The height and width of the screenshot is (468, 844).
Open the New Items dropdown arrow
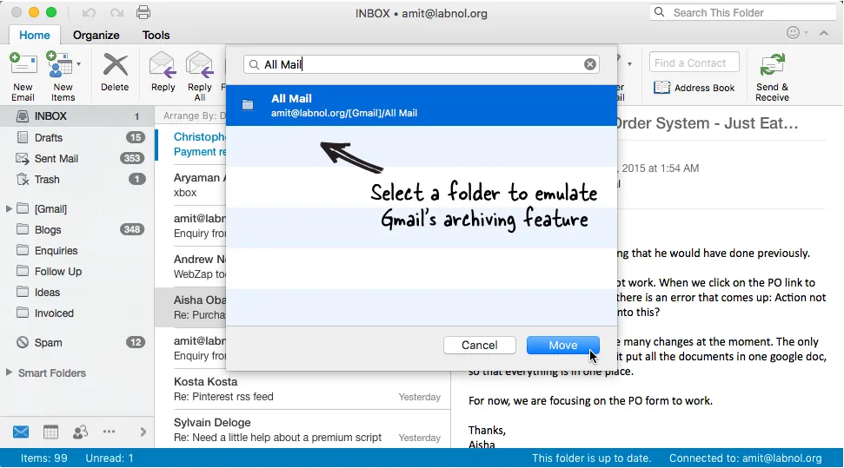coord(78,64)
